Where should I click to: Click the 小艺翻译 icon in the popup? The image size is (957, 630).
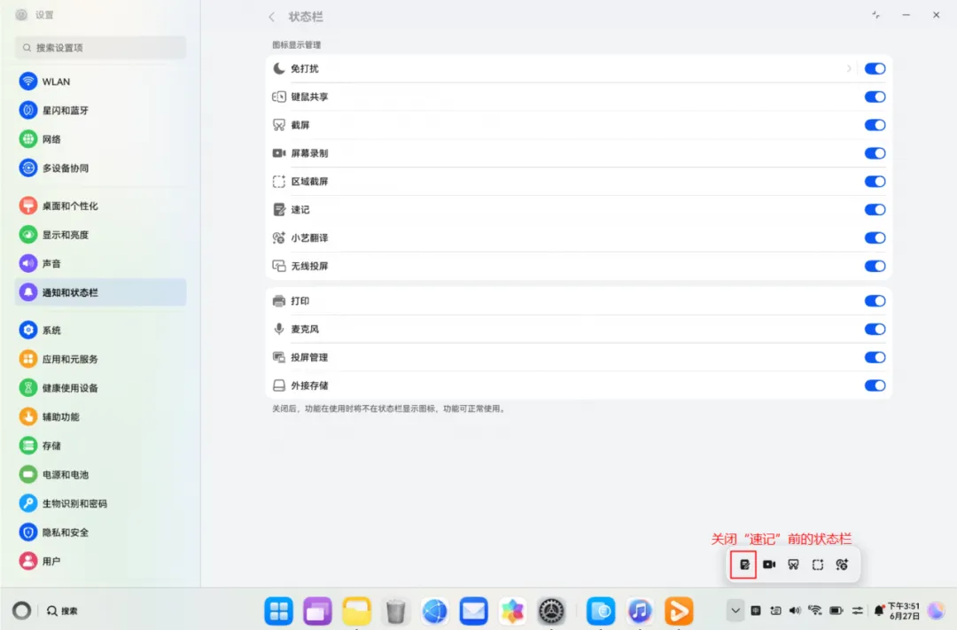843,564
